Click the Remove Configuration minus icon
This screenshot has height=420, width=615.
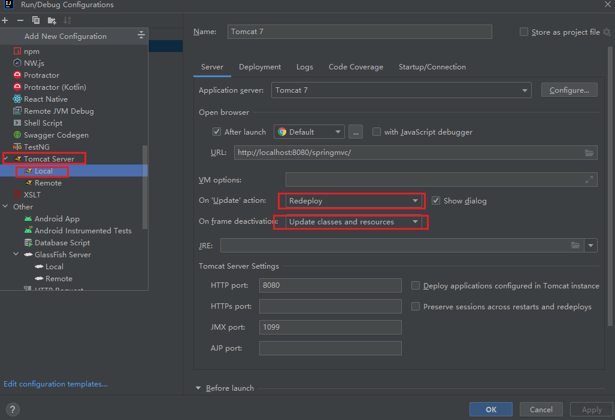click(x=20, y=20)
